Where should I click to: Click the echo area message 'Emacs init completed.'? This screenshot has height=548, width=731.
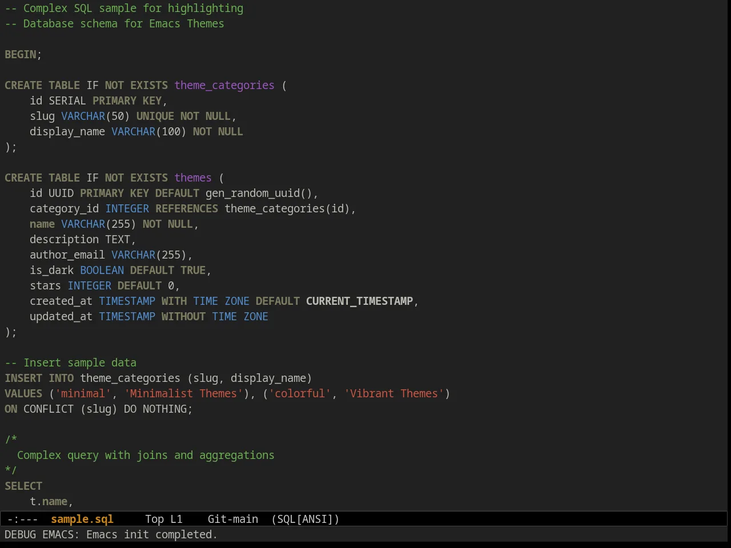click(152, 534)
